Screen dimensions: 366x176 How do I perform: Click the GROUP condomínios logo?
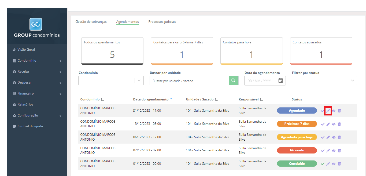[37, 28]
